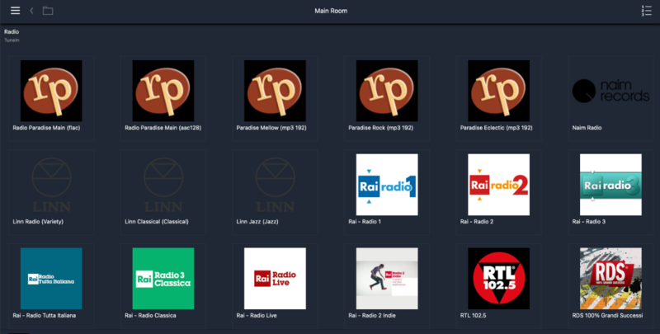Select the Linn Classical (Classical) tile
Viewport: 660px width, 334px height.
pos(163,185)
